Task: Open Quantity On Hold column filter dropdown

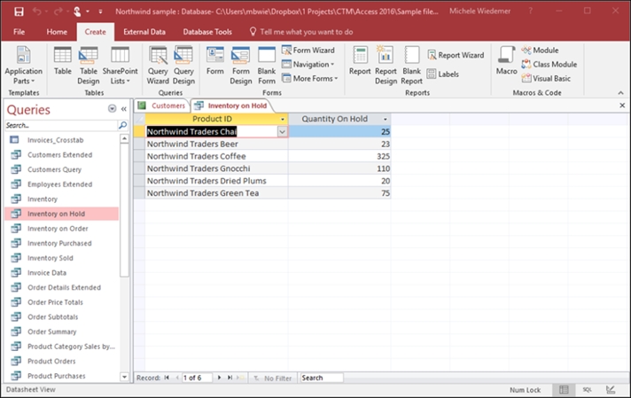Action: 386,119
